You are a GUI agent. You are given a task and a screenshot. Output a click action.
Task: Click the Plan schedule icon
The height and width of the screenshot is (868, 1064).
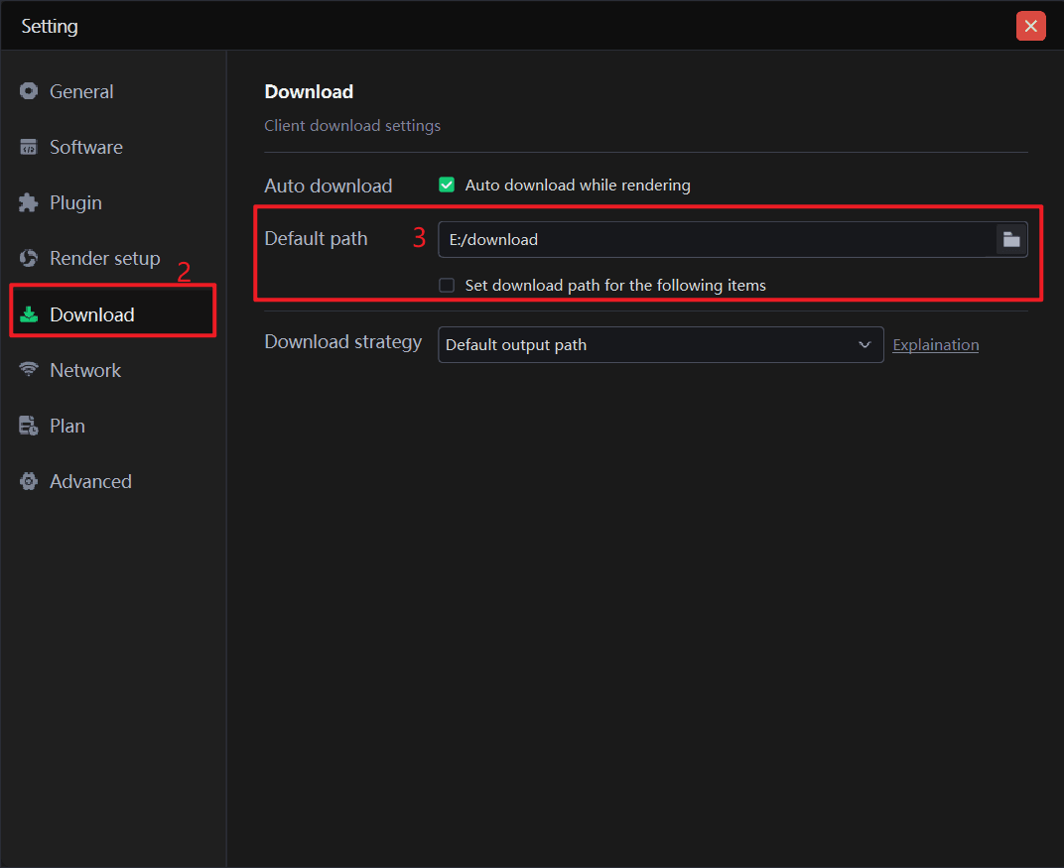click(x=29, y=426)
